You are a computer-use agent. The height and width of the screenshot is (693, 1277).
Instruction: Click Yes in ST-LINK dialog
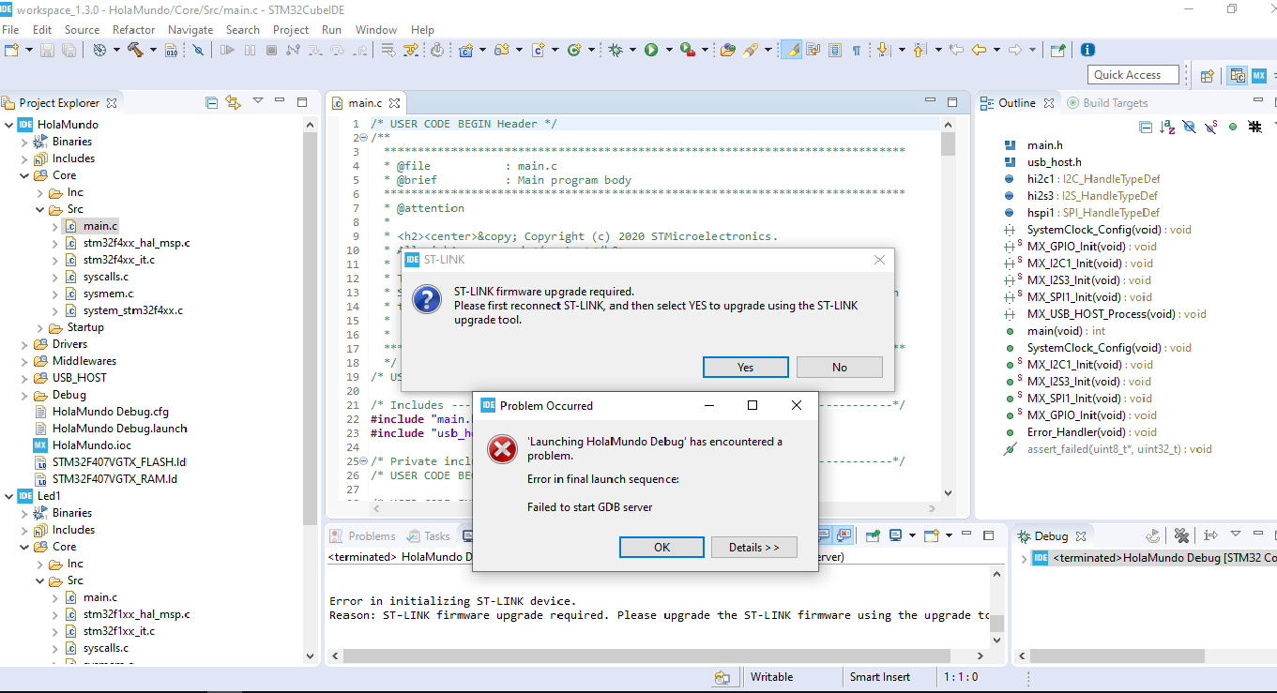point(745,367)
